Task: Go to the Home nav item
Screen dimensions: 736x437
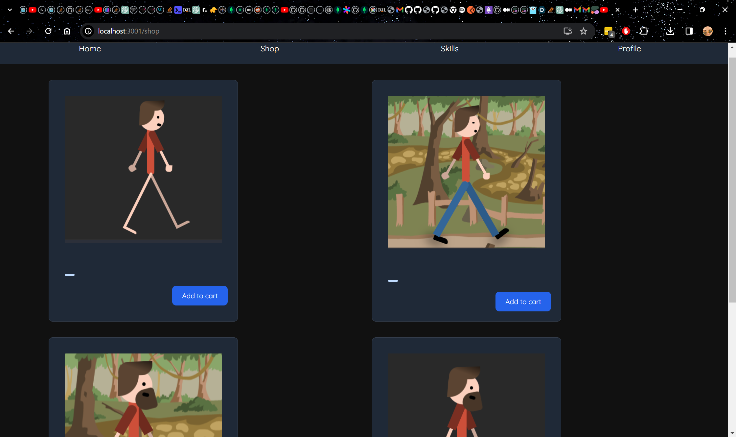Action: pyautogui.click(x=90, y=49)
